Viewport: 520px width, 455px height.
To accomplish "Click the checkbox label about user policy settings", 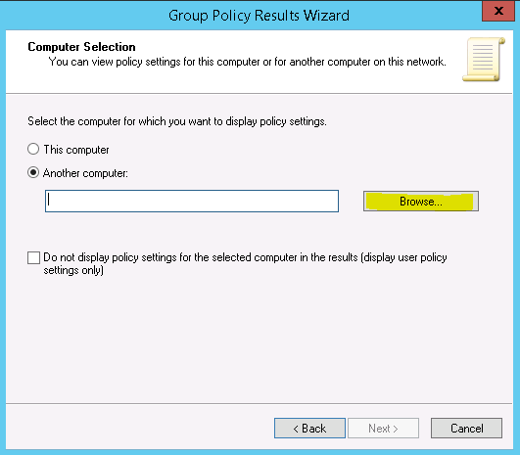I will point(245,264).
